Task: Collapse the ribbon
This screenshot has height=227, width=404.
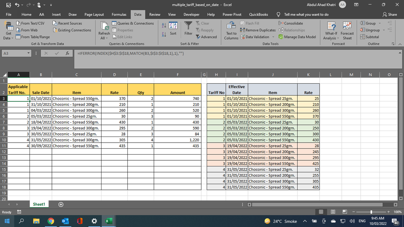Action: pyautogui.click(x=400, y=44)
